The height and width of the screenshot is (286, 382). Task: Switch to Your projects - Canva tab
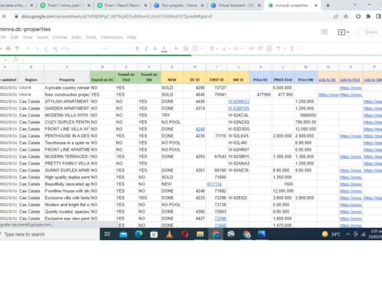tap(179, 5)
